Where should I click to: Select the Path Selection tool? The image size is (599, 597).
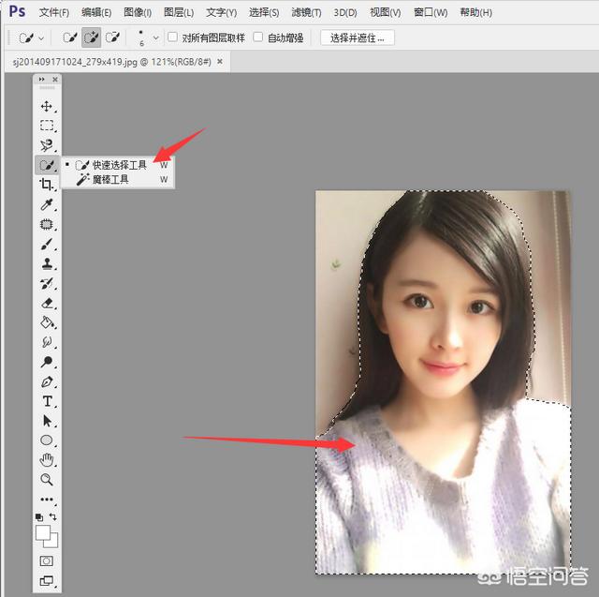click(x=47, y=421)
